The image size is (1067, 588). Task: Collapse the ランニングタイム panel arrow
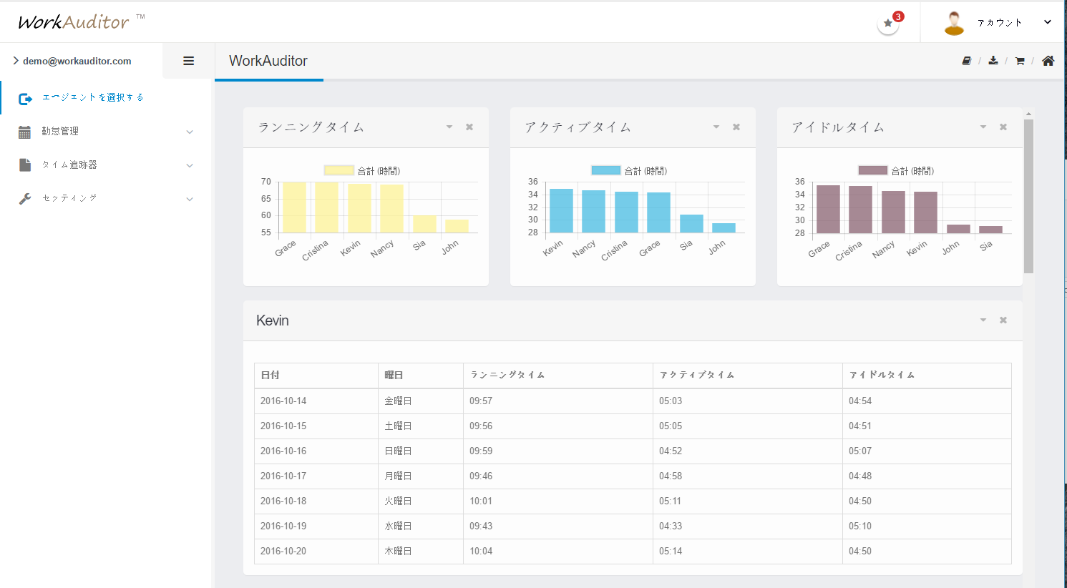pos(449,127)
